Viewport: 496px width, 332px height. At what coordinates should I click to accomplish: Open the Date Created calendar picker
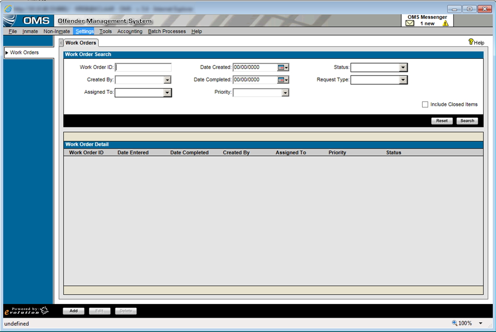[283, 67]
